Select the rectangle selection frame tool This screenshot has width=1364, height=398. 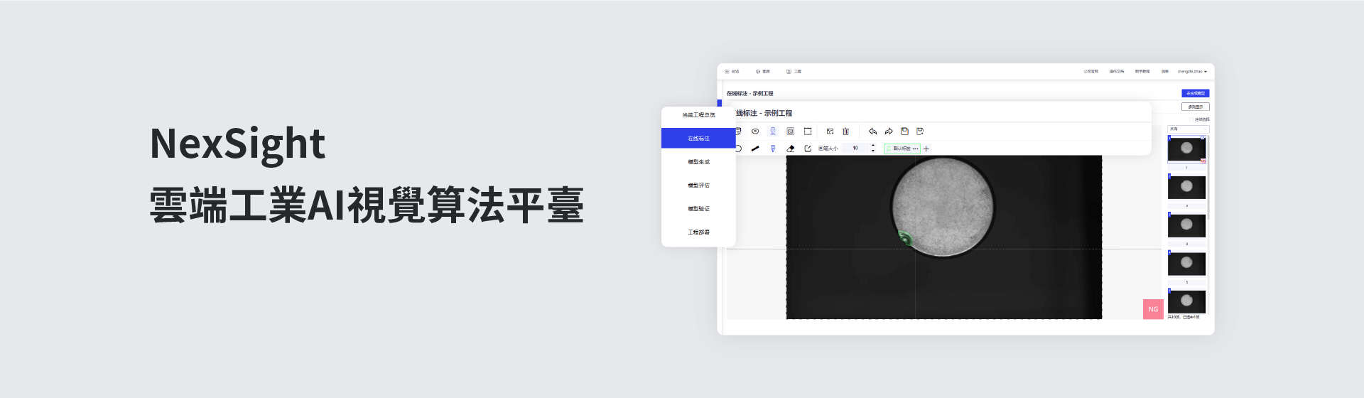(808, 131)
